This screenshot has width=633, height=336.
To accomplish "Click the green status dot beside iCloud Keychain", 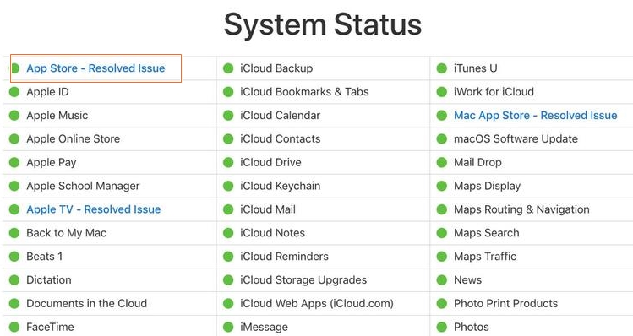I will (x=228, y=186).
